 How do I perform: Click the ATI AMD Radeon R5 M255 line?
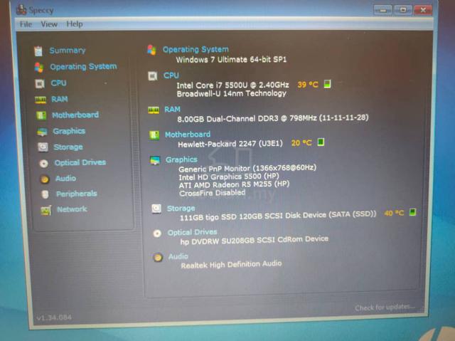coord(234,184)
